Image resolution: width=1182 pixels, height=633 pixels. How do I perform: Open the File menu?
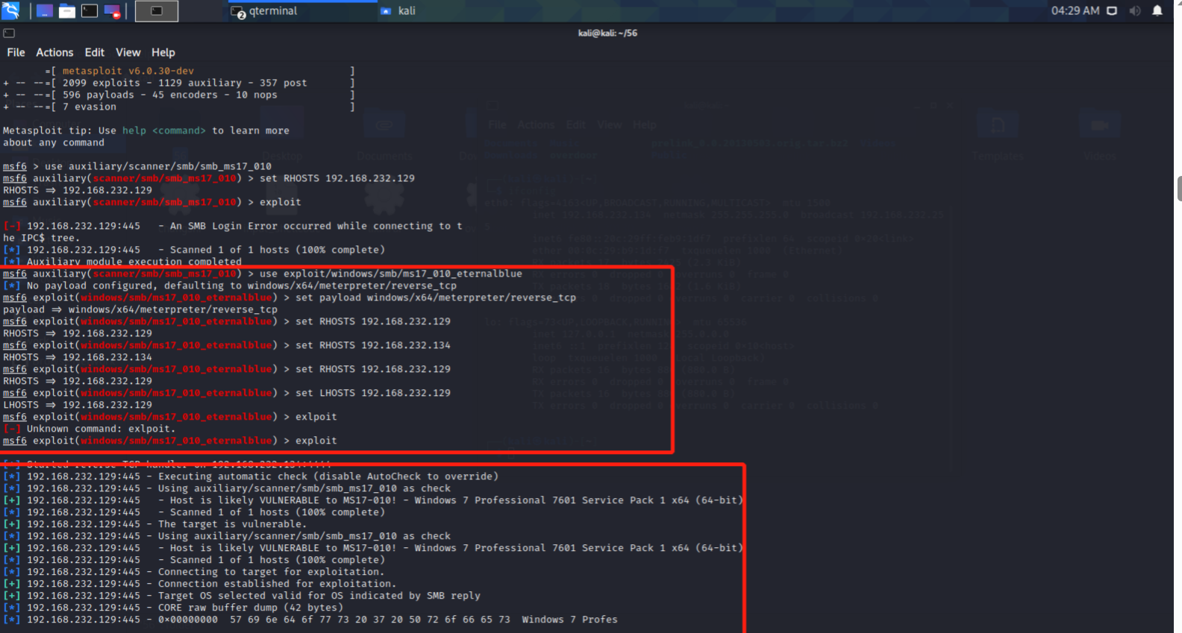click(x=16, y=52)
